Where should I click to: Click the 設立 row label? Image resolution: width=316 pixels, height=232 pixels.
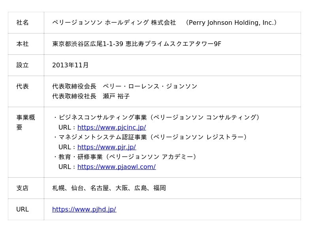pos(23,65)
